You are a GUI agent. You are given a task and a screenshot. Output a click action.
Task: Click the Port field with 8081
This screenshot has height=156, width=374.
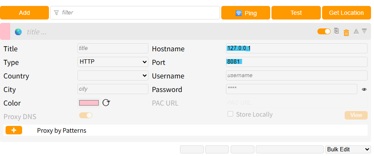[297, 62]
